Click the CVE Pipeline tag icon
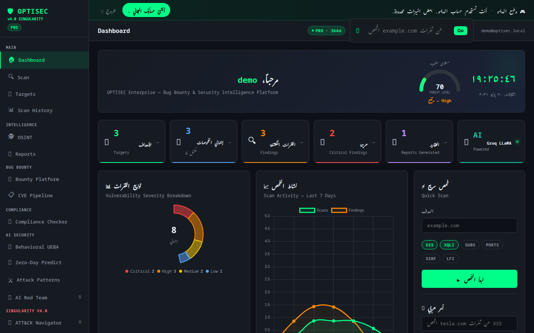 tap(11, 195)
